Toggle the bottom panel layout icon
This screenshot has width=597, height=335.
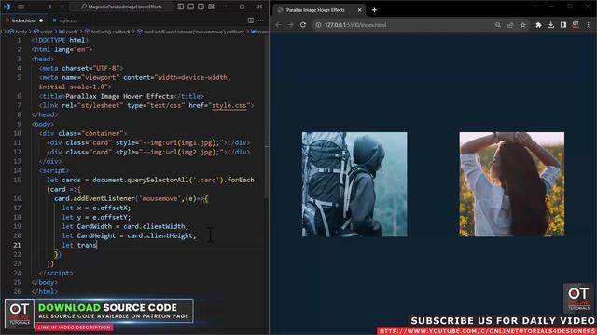(x=190, y=7)
